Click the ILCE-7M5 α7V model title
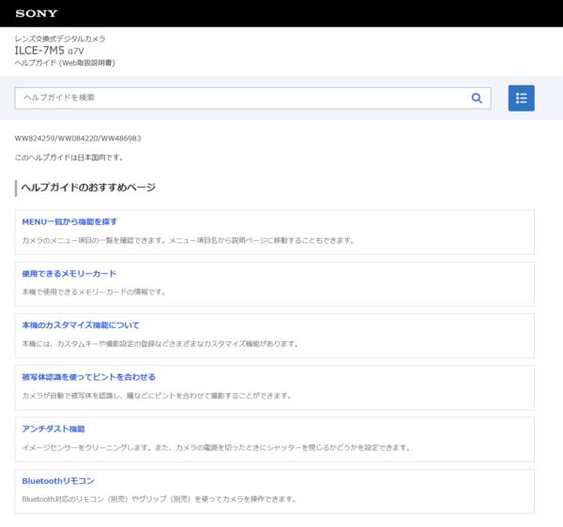The image size is (563, 527). [x=49, y=51]
